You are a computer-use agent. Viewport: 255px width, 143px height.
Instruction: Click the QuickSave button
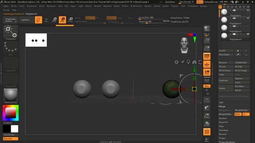[x=170, y=2]
